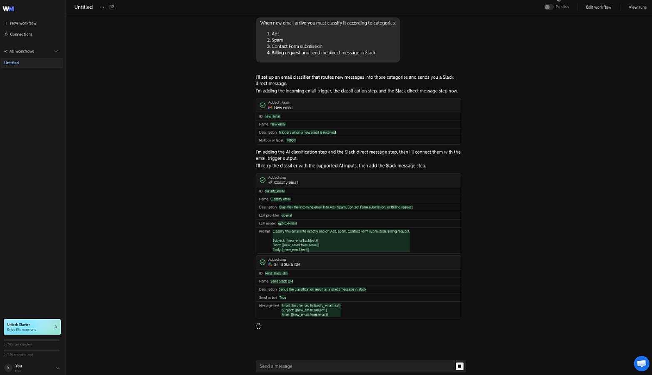The width and height of the screenshot is (652, 375).
Task: Click Edit workflow button
Action: coord(599,7)
